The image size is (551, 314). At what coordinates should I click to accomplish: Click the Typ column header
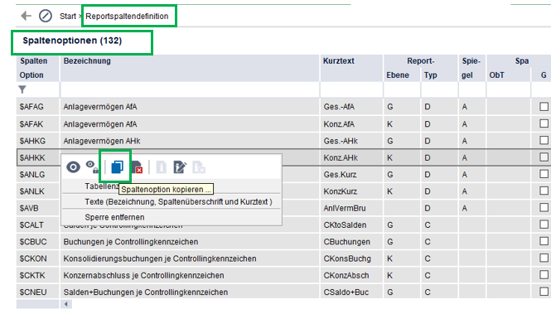(439, 75)
